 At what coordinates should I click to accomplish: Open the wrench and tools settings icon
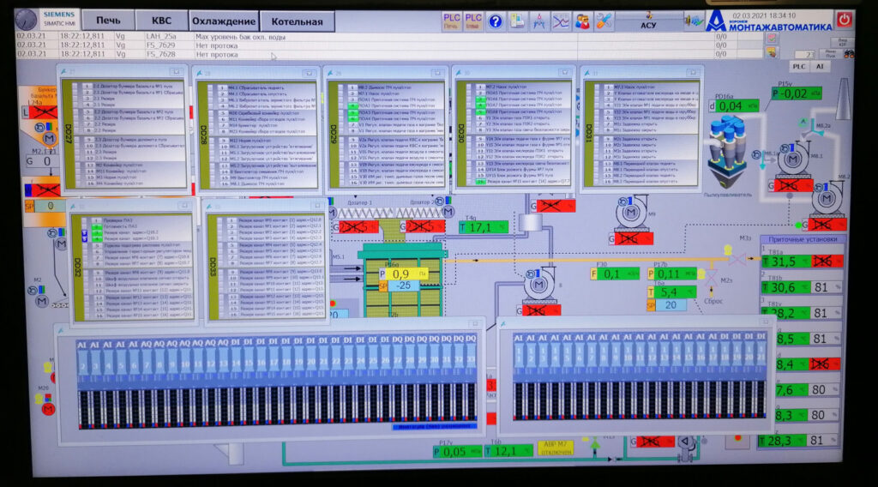[604, 21]
